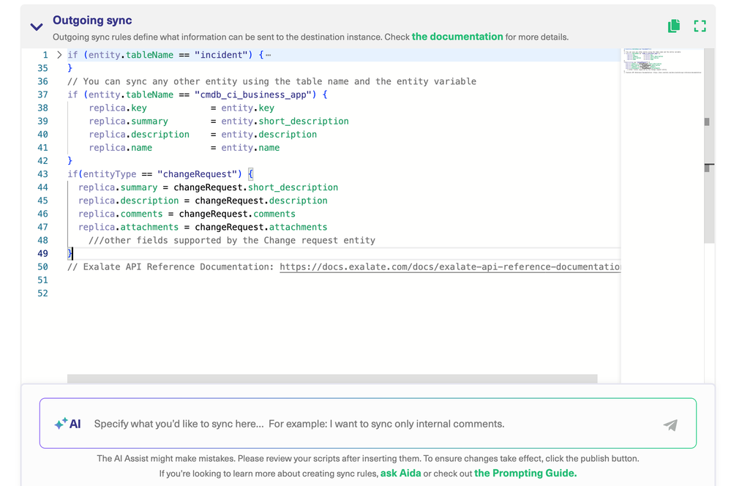The width and height of the screenshot is (731, 486).
Task: Open fullscreen editor view icon
Action: pyautogui.click(x=700, y=26)
